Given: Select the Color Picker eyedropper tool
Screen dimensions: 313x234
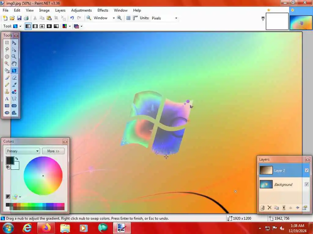Looking at the screenshot, I should 14,85.
